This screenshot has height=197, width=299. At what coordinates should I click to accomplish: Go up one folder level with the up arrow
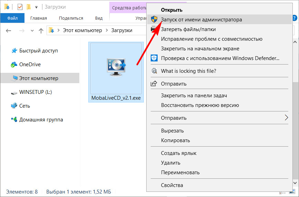coord(41,30)
